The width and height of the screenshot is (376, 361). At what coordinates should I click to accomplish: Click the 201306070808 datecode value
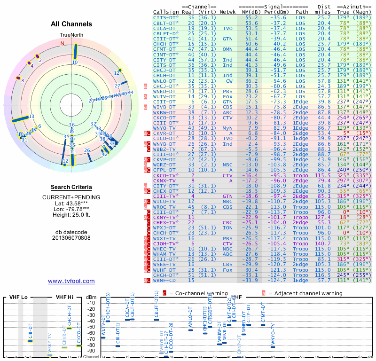pyautogui.click(x=71, y=238)
